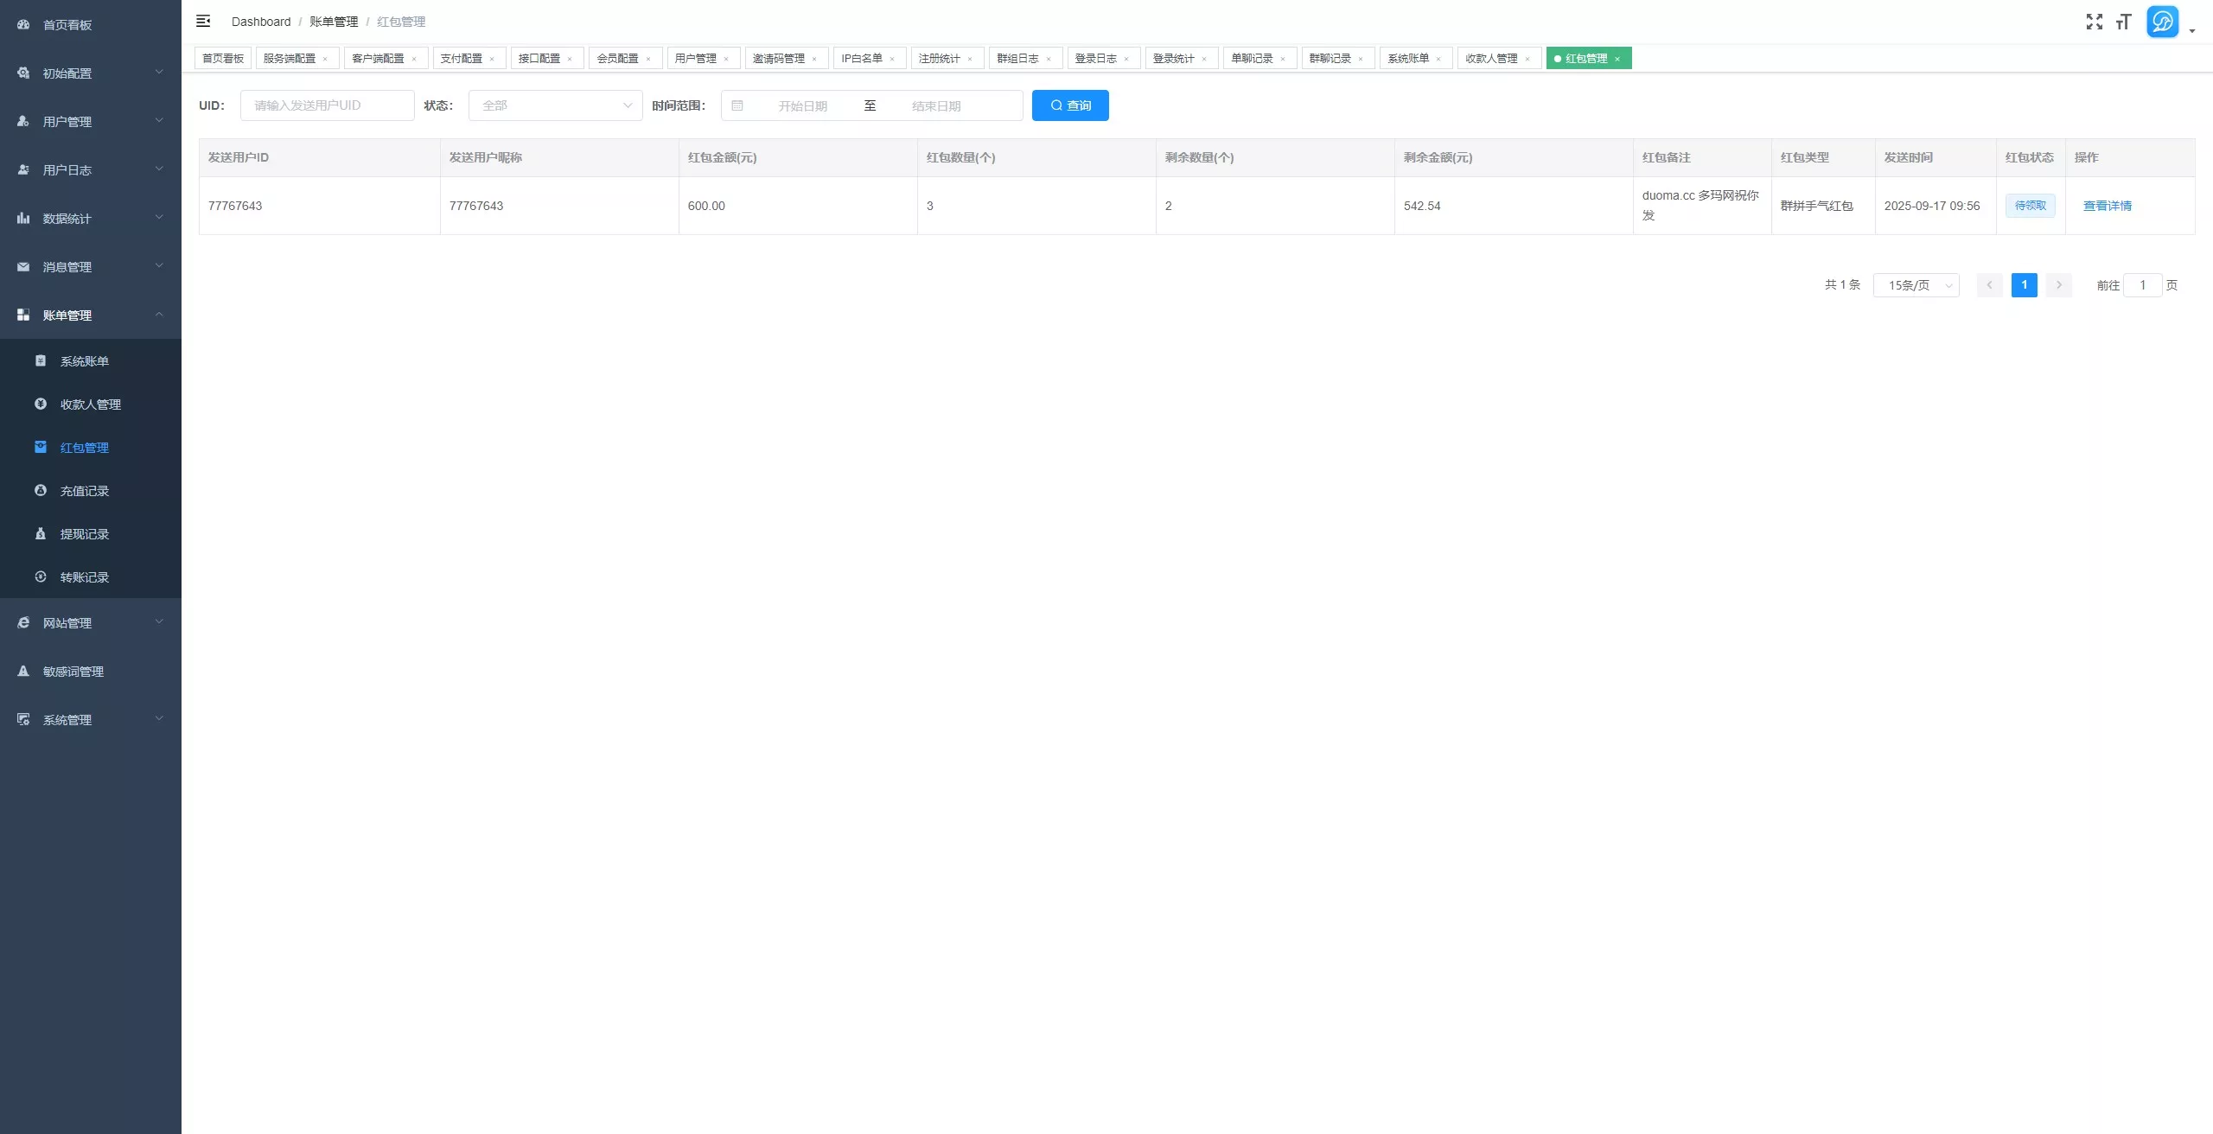This screenshot has height=1134, width=2213.
Task: Open the user avatar menu
Action: 2162,22
